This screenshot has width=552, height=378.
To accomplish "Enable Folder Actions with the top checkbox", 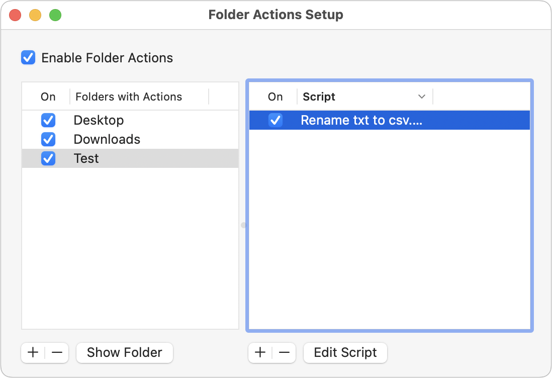I will (x=28, y=57).
